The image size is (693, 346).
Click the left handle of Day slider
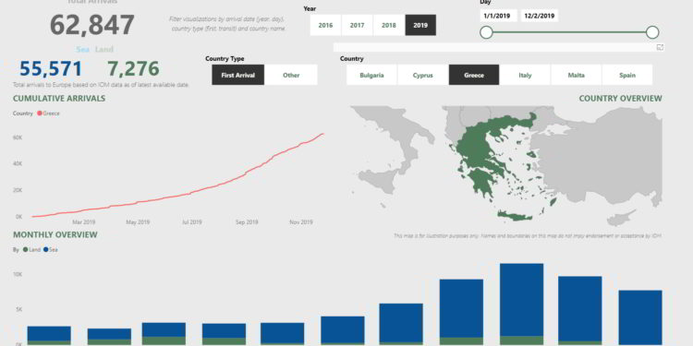click(x=486, y=32)
